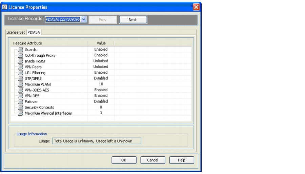Screen dimensions: 305x174
Task: Click the License Properties title bar icon
Action: (5, 7)
